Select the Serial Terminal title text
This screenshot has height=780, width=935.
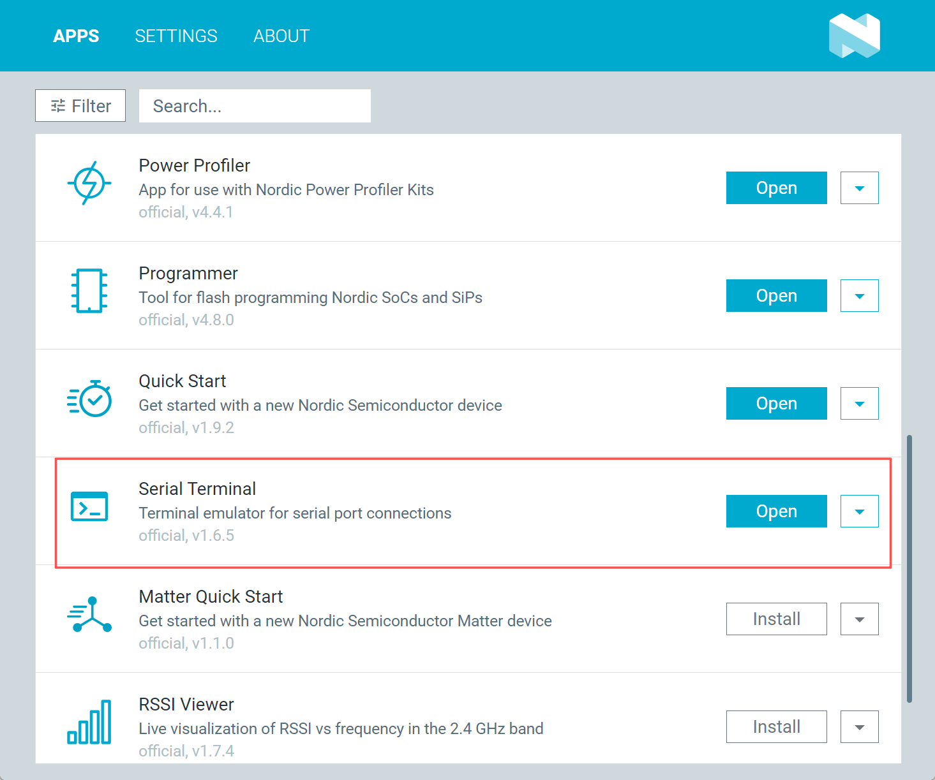pyautogui.click(x=197, y=489)
